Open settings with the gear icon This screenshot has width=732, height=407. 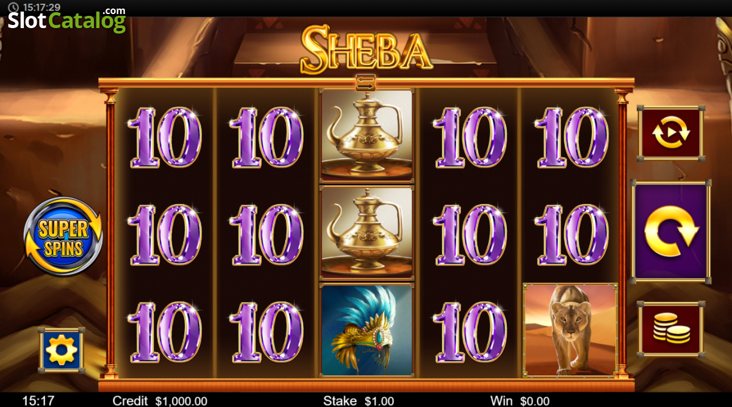point(62,350)
